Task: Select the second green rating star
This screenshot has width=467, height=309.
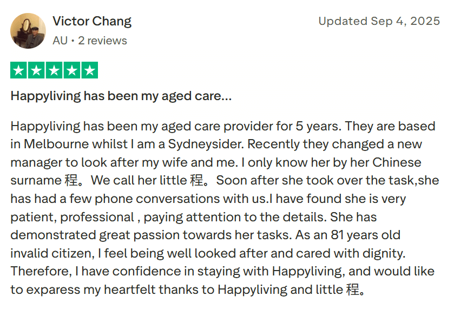Action: [x=36, y=70]
